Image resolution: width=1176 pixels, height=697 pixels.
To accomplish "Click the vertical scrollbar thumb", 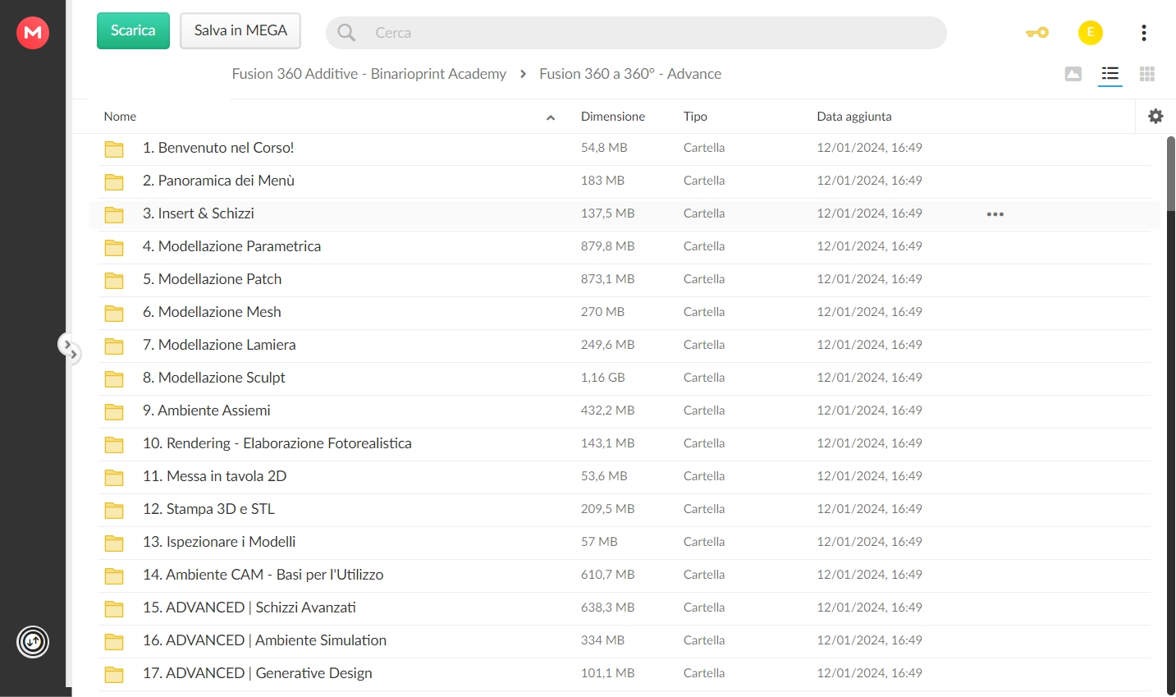I will [1171, 174].
